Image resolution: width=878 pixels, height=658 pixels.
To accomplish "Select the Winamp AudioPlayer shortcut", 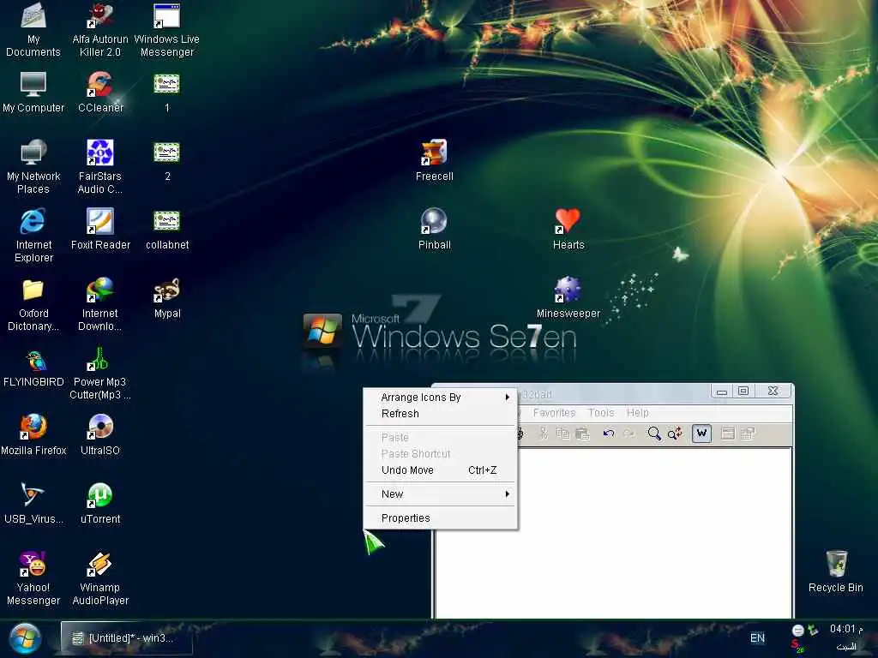I will tap(100, 578).
